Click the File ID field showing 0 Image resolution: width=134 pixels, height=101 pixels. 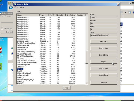104,29
